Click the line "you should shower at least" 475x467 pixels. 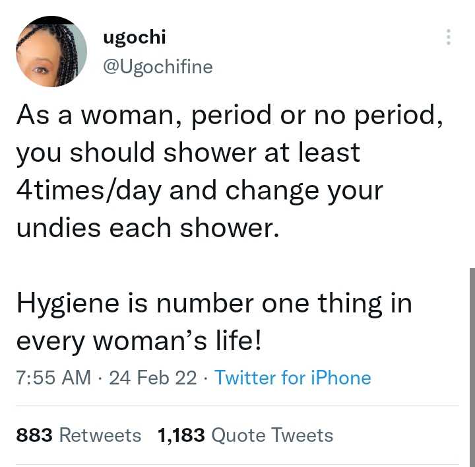click(188, 153)
